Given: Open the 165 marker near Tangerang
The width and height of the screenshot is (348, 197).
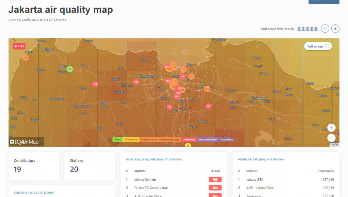Looking at the screenshot, I should coord(136,82).
